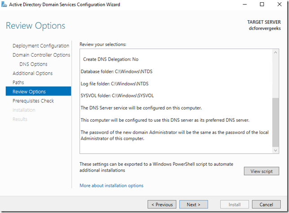The image size is (289, 213).
Task: Open More about installation options link
Action: [x=111, y=186]
